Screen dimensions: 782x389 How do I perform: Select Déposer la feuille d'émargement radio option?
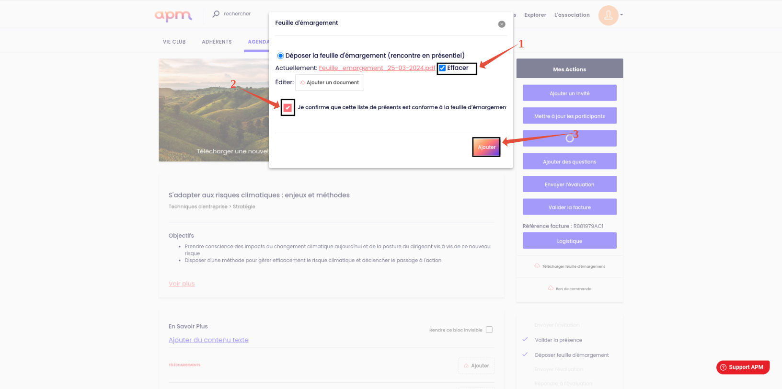pos(281,56)
